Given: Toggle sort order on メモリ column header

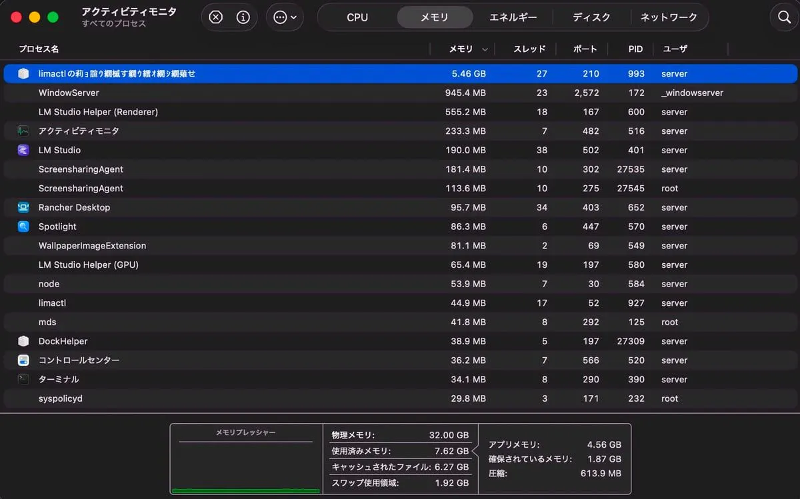Looking at the screenshot, I should pyautogui.click(x=467, y=49).
